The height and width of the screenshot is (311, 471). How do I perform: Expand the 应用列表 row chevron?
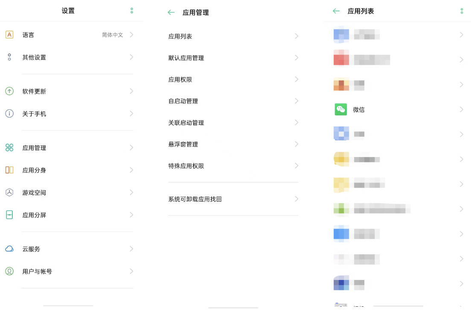pyautogui.click(x=297, y=36)
